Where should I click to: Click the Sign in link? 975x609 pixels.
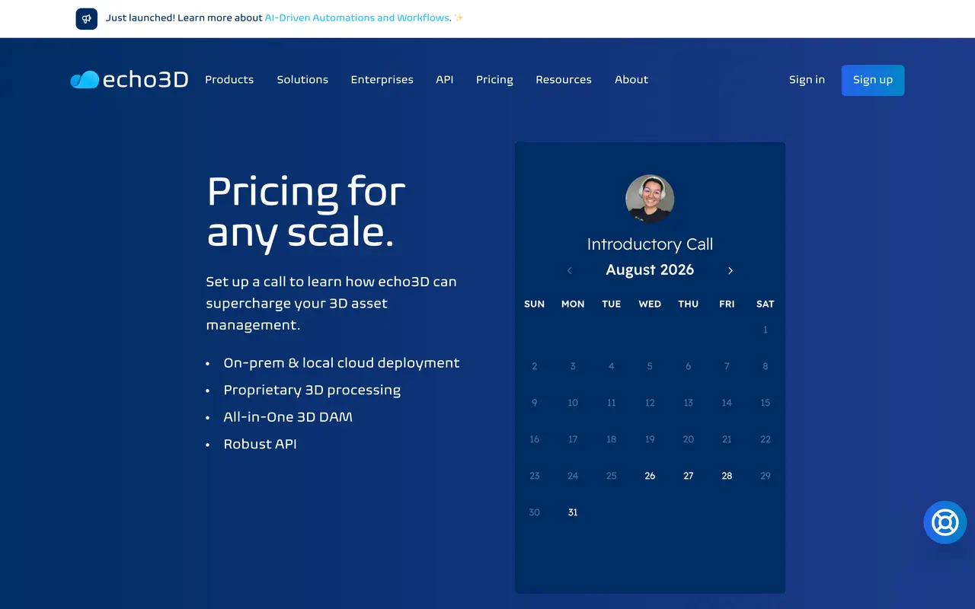click(807, 80)
